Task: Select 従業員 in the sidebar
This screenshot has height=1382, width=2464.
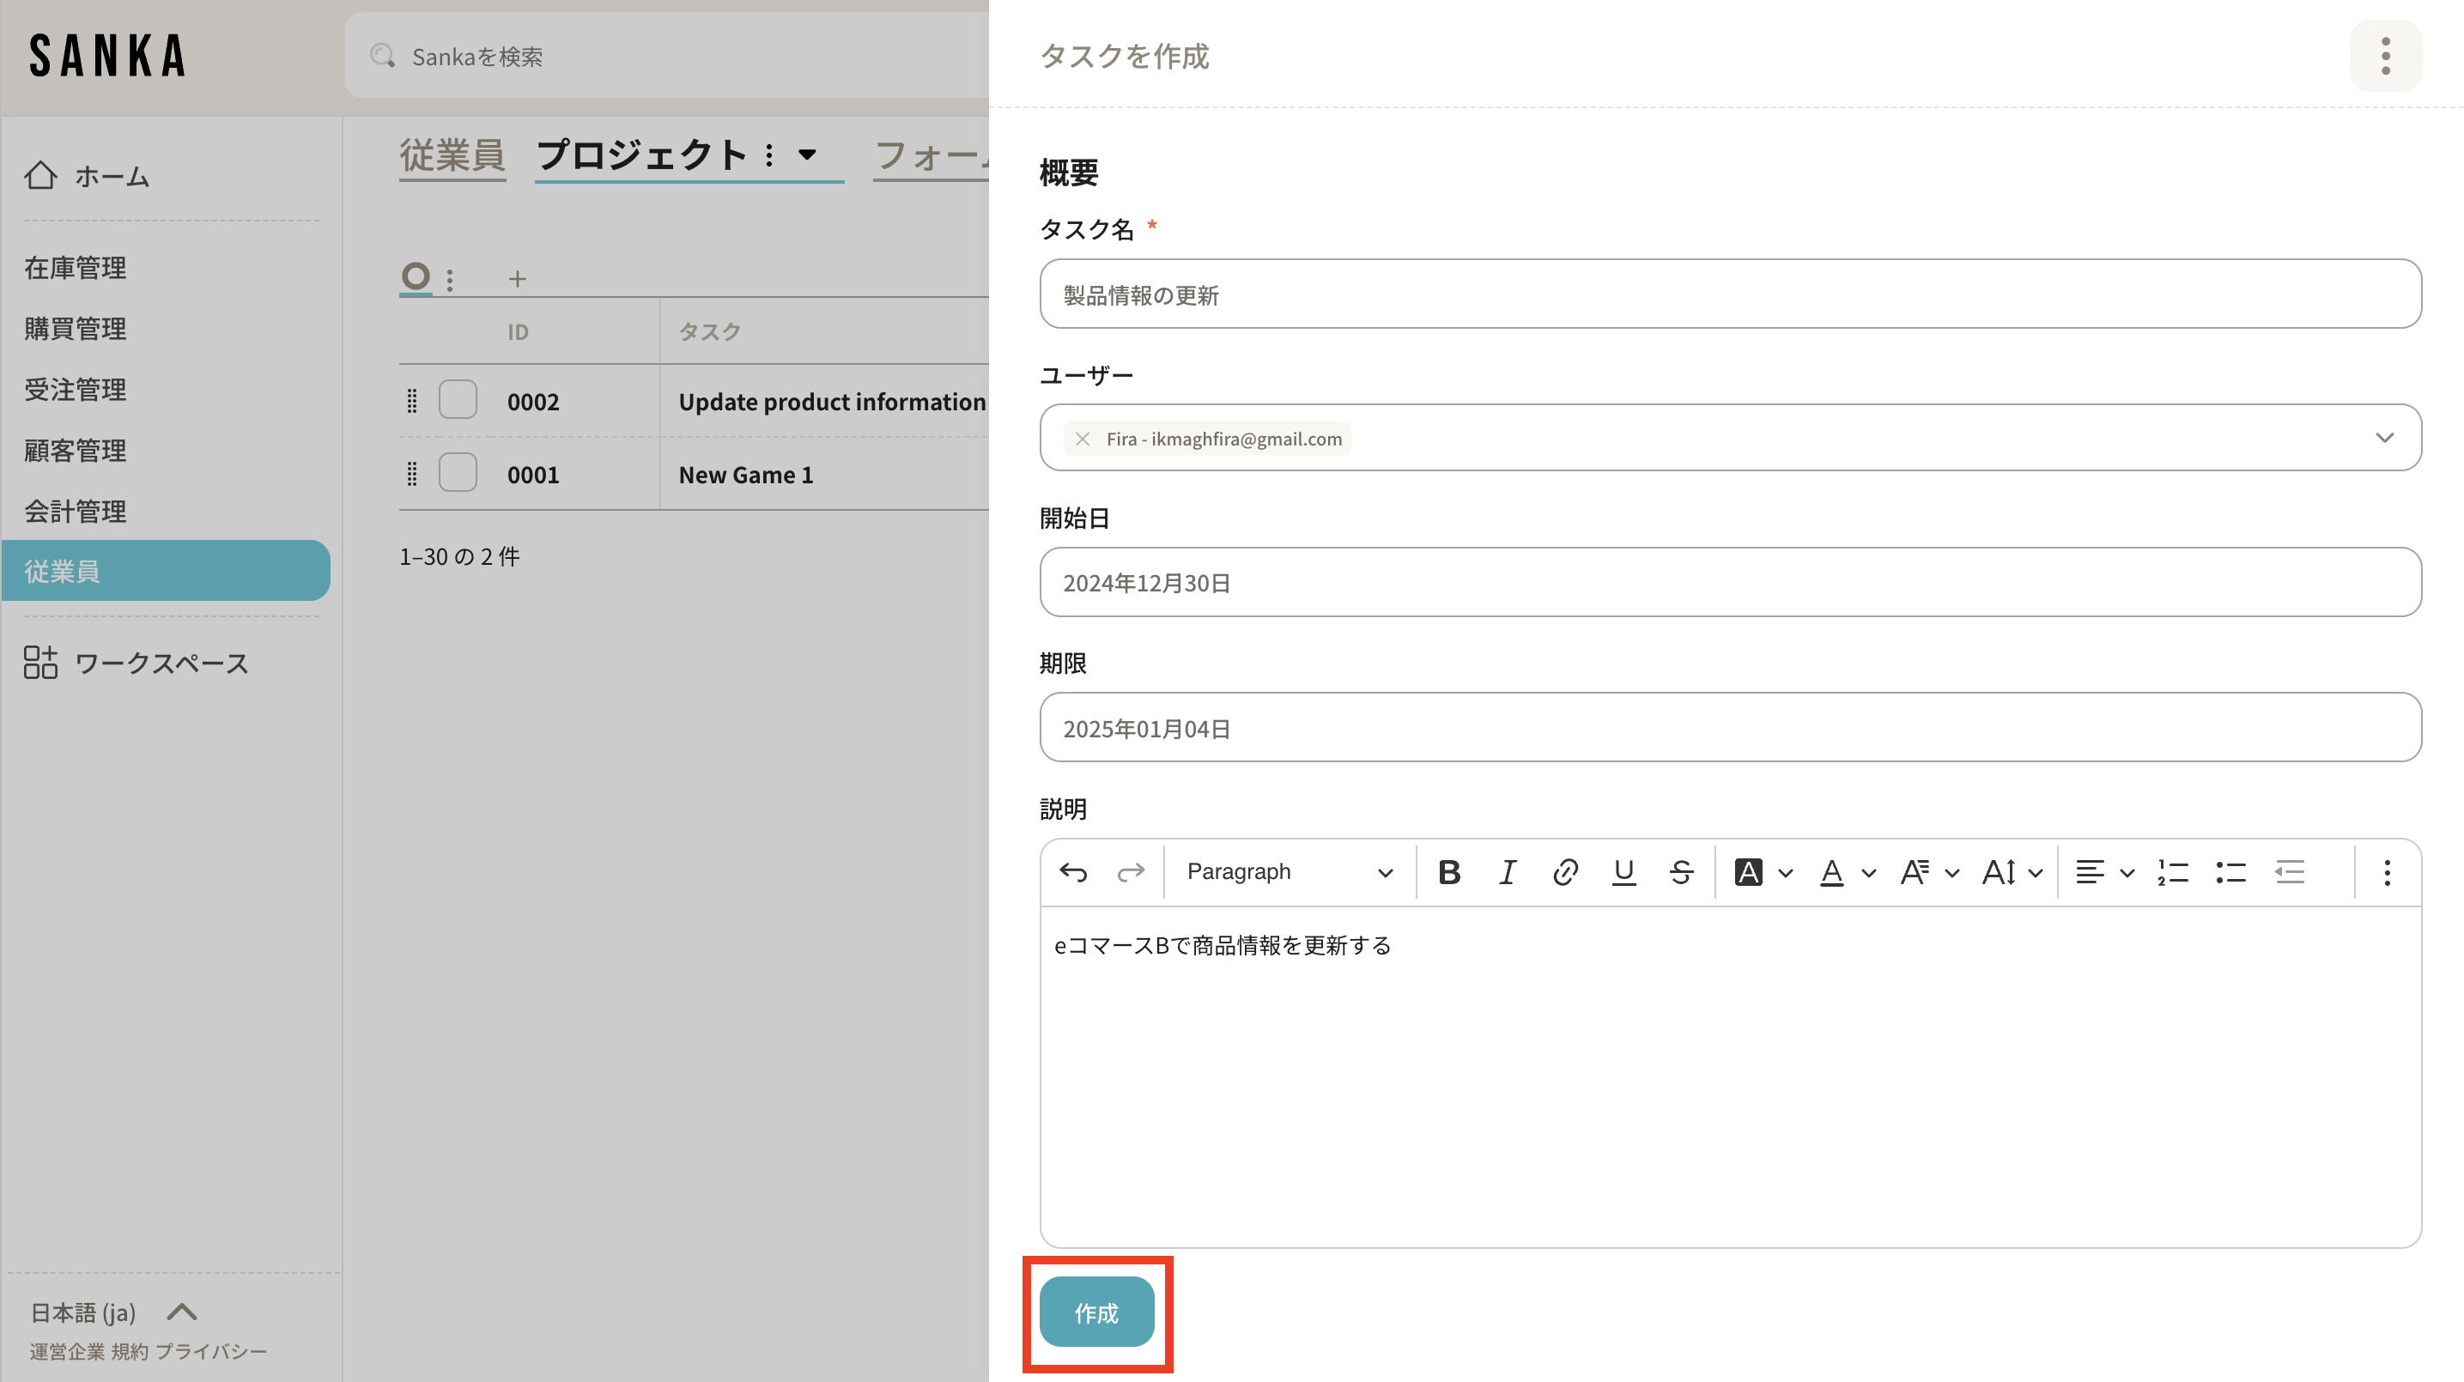Action: pyautogui.click(x=166, y=571)
